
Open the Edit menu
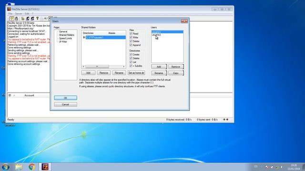pyautogui.click(x=27, y=14)
